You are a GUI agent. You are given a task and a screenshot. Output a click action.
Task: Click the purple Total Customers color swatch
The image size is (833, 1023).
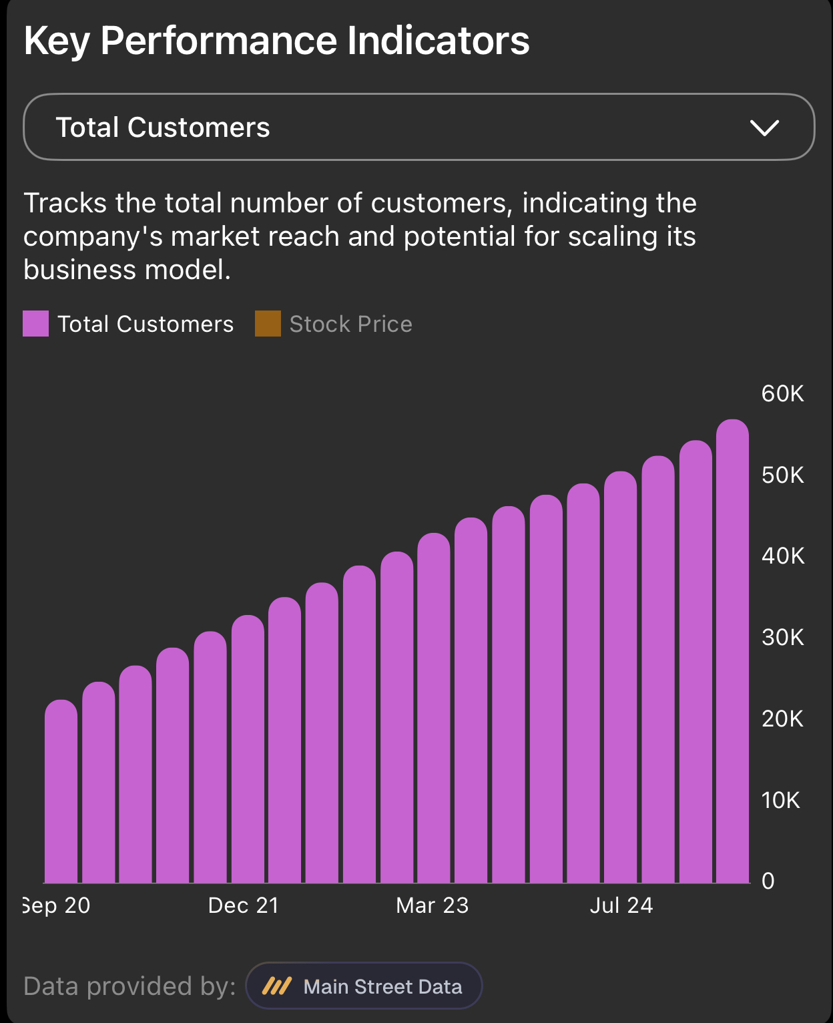coord(35,324)
